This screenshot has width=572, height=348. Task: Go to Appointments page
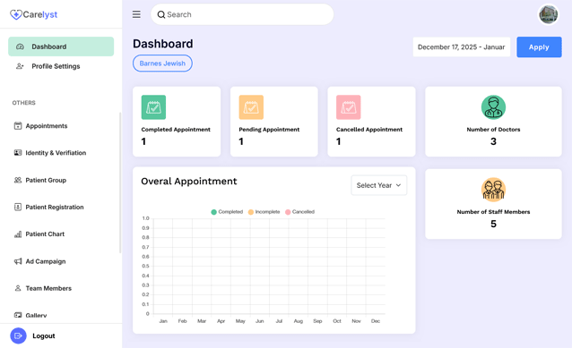pyautogui.click(x=47, y=126)
